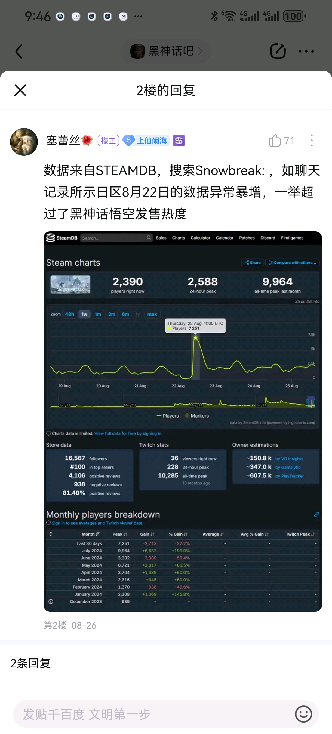This screenshot has width=332, height=734.
Task: Tap the 楼主 badge
Action: (x=108, y=141)
